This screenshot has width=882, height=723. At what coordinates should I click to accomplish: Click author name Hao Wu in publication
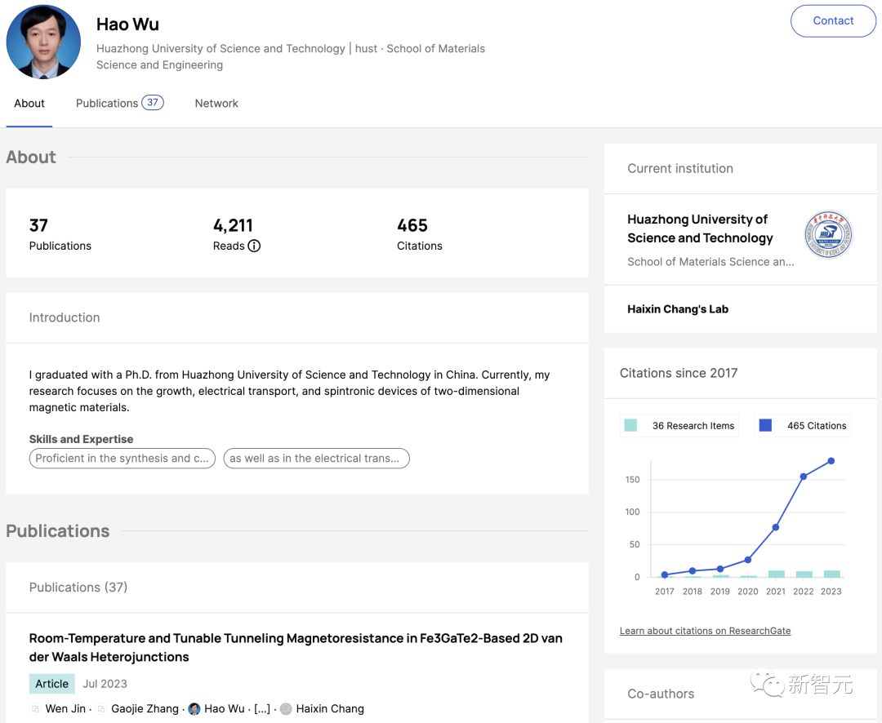[225, 708]
